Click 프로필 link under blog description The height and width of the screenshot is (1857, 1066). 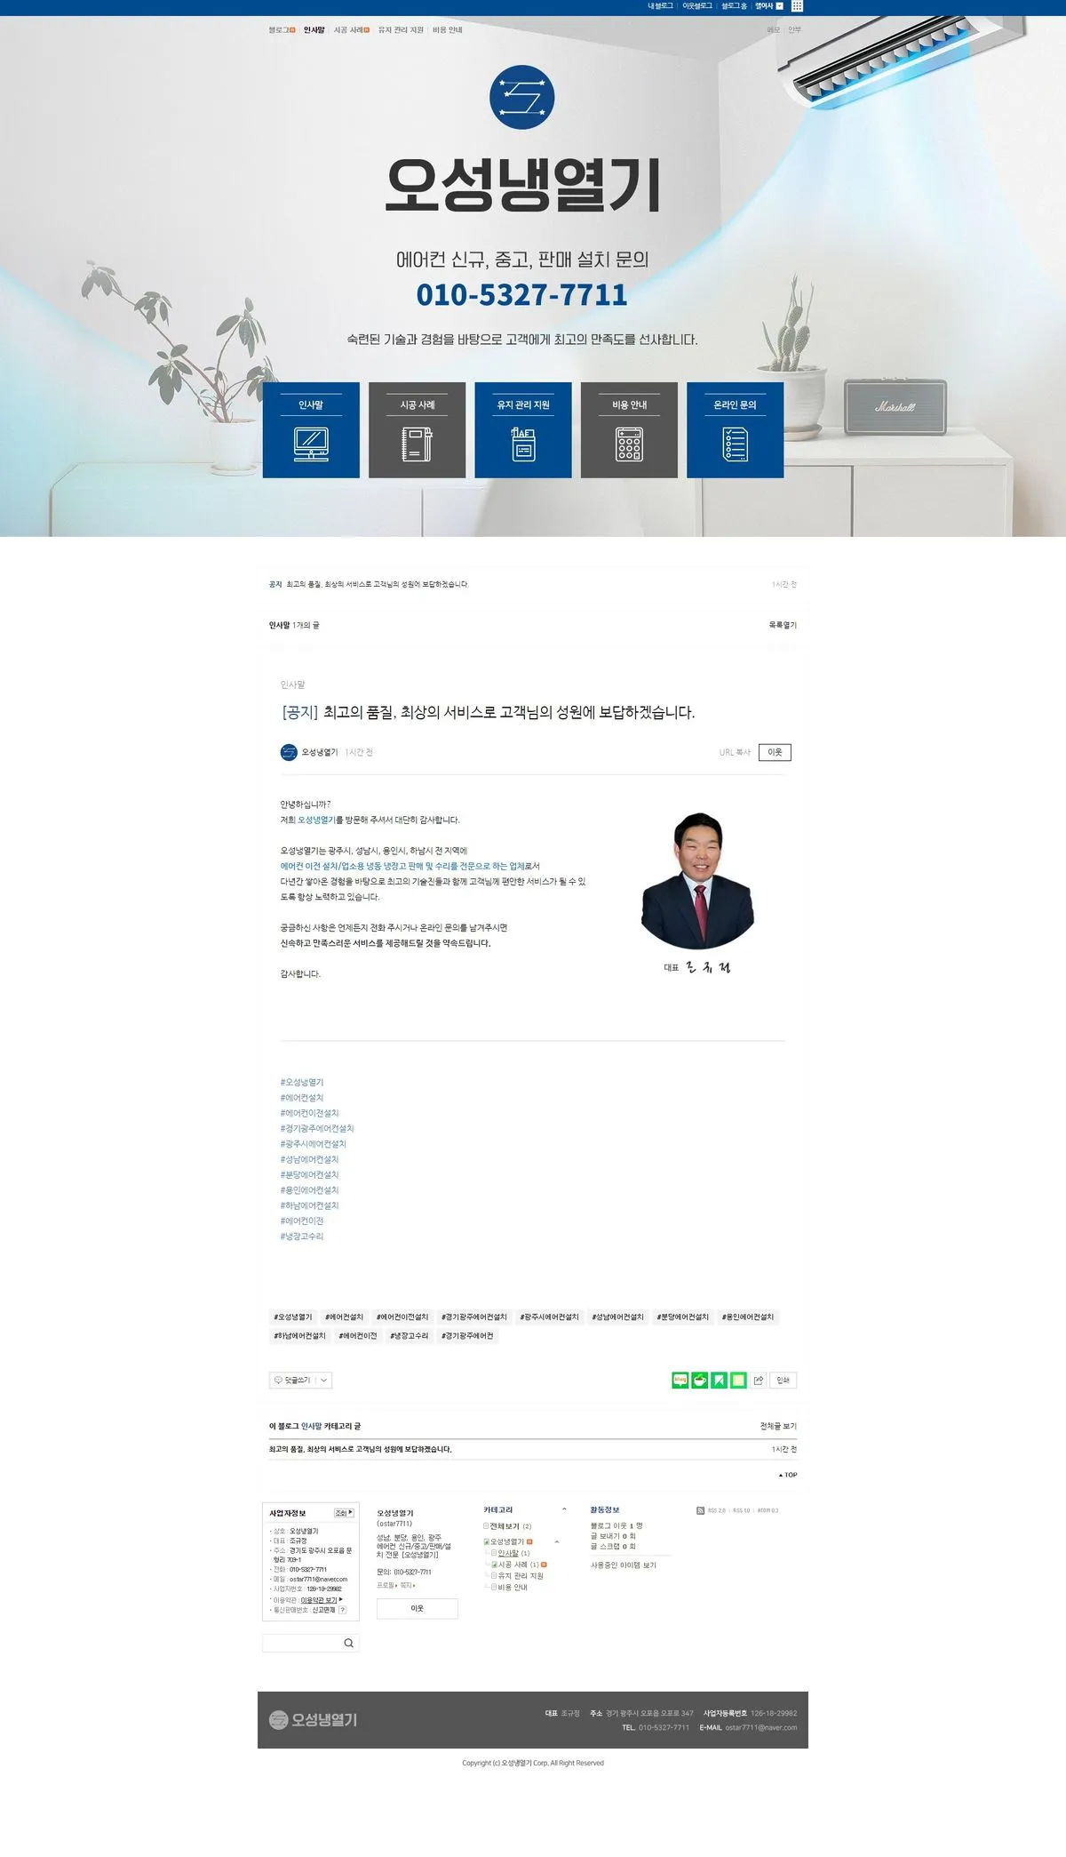click(385, 1585)
